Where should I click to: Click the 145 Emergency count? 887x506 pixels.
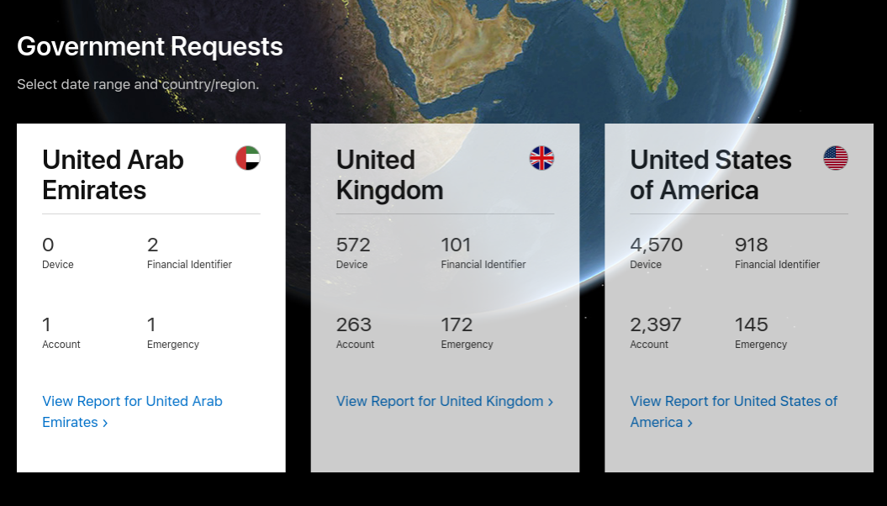point(752,324)
